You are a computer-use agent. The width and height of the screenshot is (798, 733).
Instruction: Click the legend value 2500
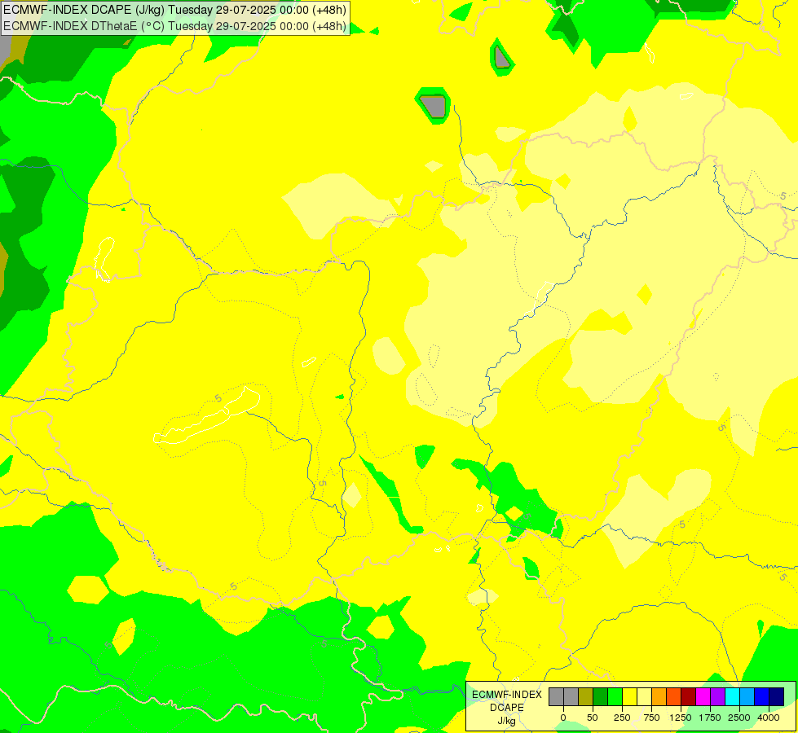[739, 718]
